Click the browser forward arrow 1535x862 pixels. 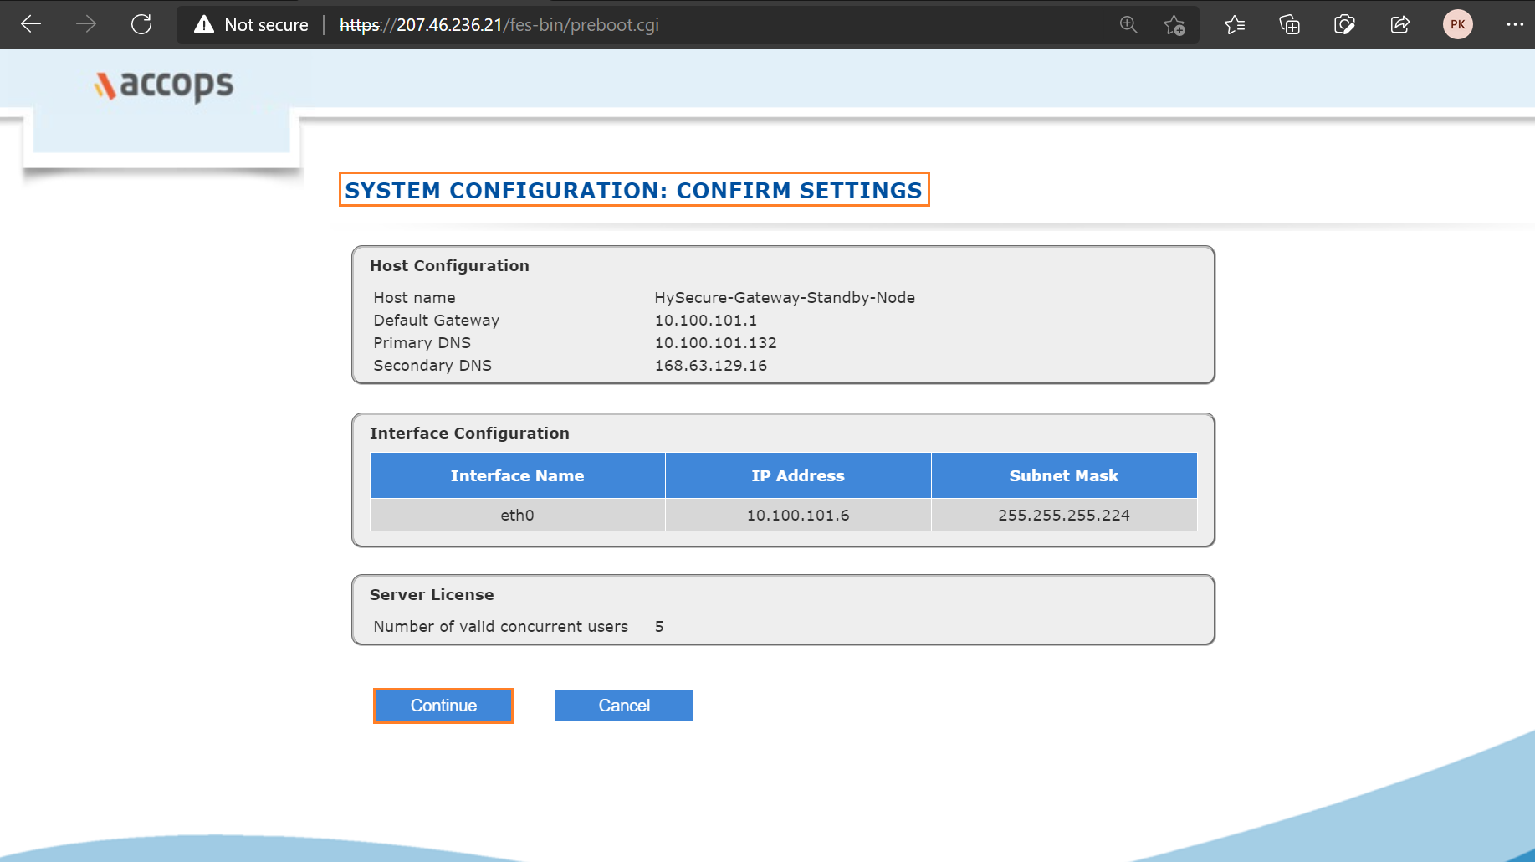pyautogui.click(x=86, y=24)
